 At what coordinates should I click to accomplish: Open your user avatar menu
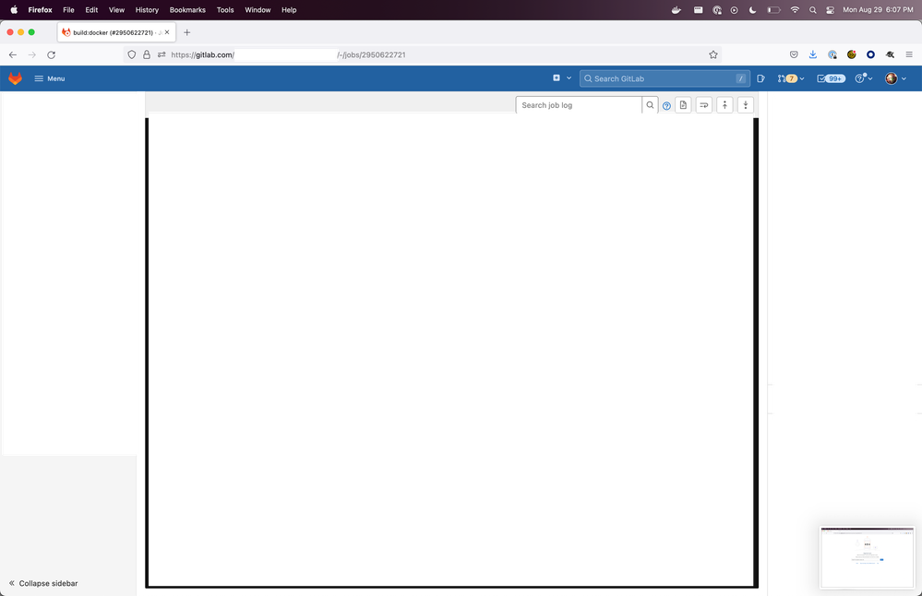(891, 78)
